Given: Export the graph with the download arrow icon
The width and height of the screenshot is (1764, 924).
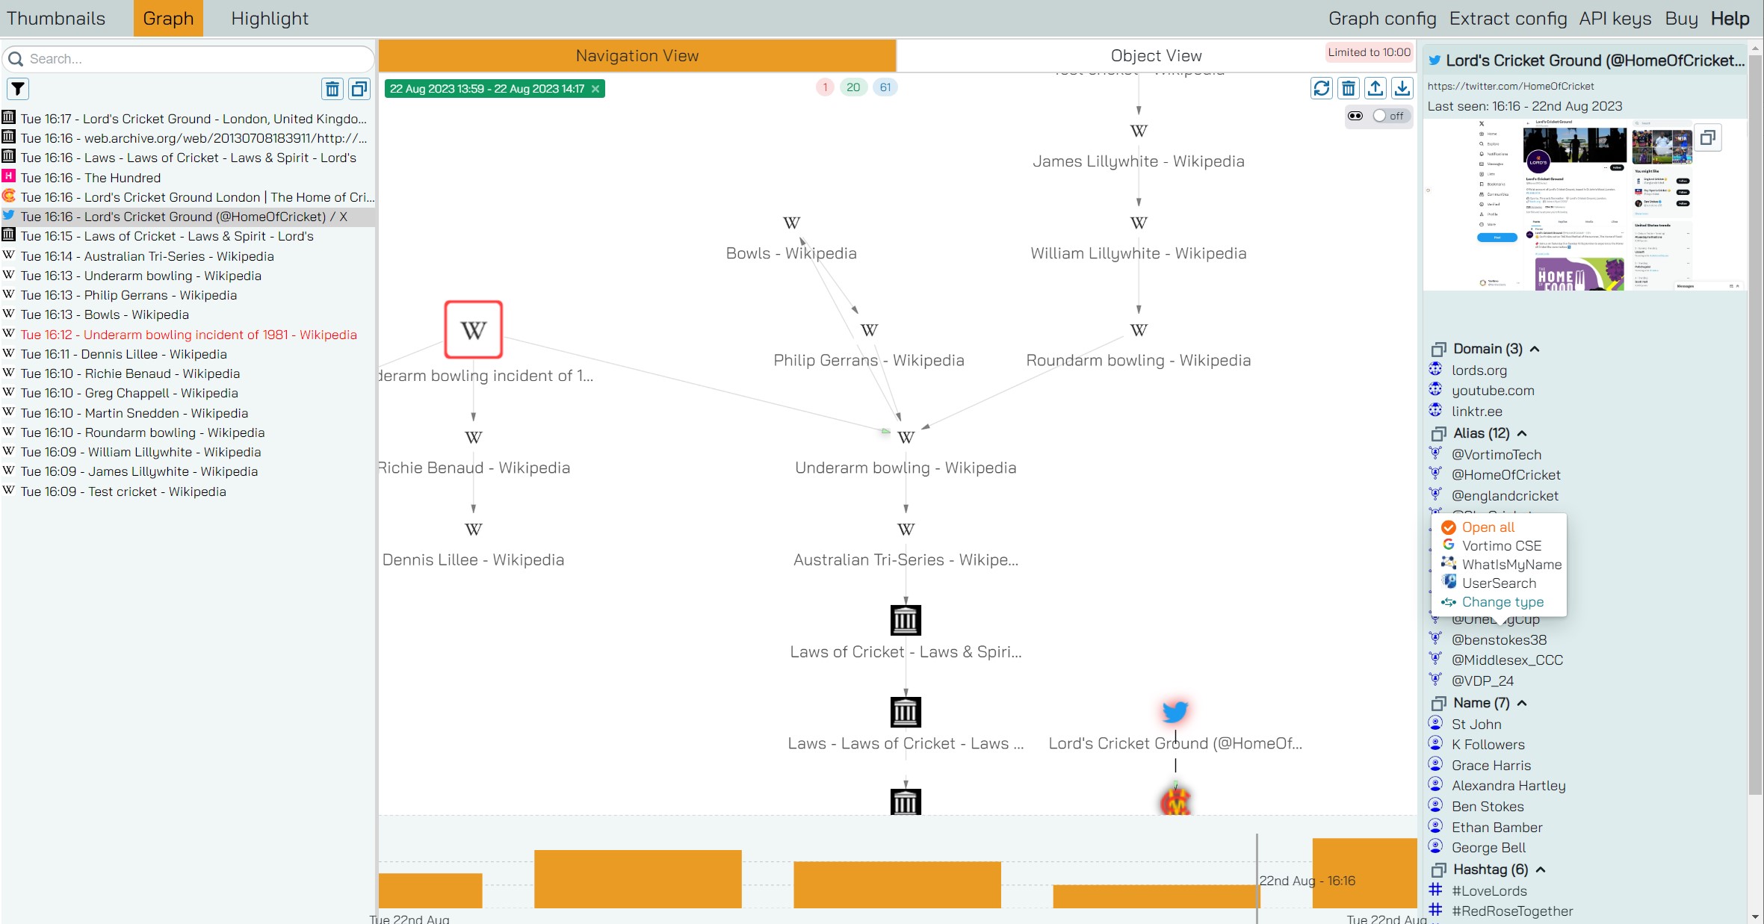Looking at the screenshot, I should 1402,88.
